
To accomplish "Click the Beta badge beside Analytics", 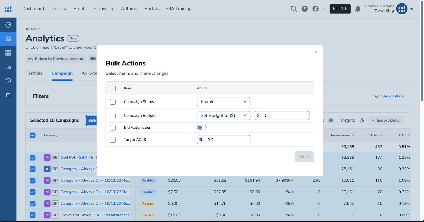I will coord(73,38).
